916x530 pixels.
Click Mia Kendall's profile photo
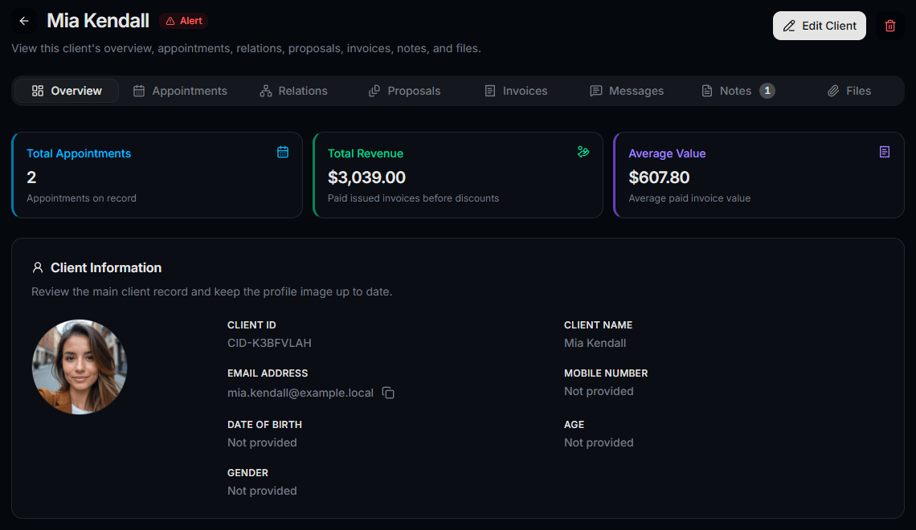click(x=80, y=366)
